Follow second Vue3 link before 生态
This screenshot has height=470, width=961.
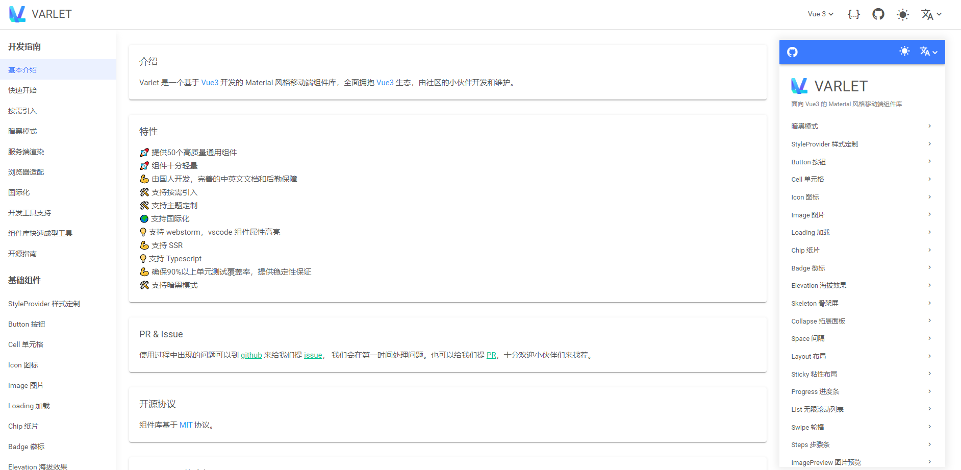(x=385, y=83)
